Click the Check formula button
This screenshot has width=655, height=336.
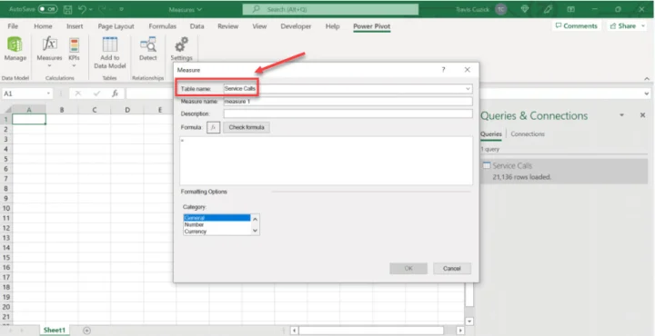pos(247,127)
